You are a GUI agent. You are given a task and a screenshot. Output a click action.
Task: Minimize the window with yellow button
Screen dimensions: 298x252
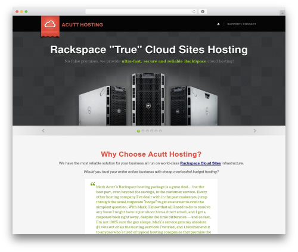pos(21,11)
